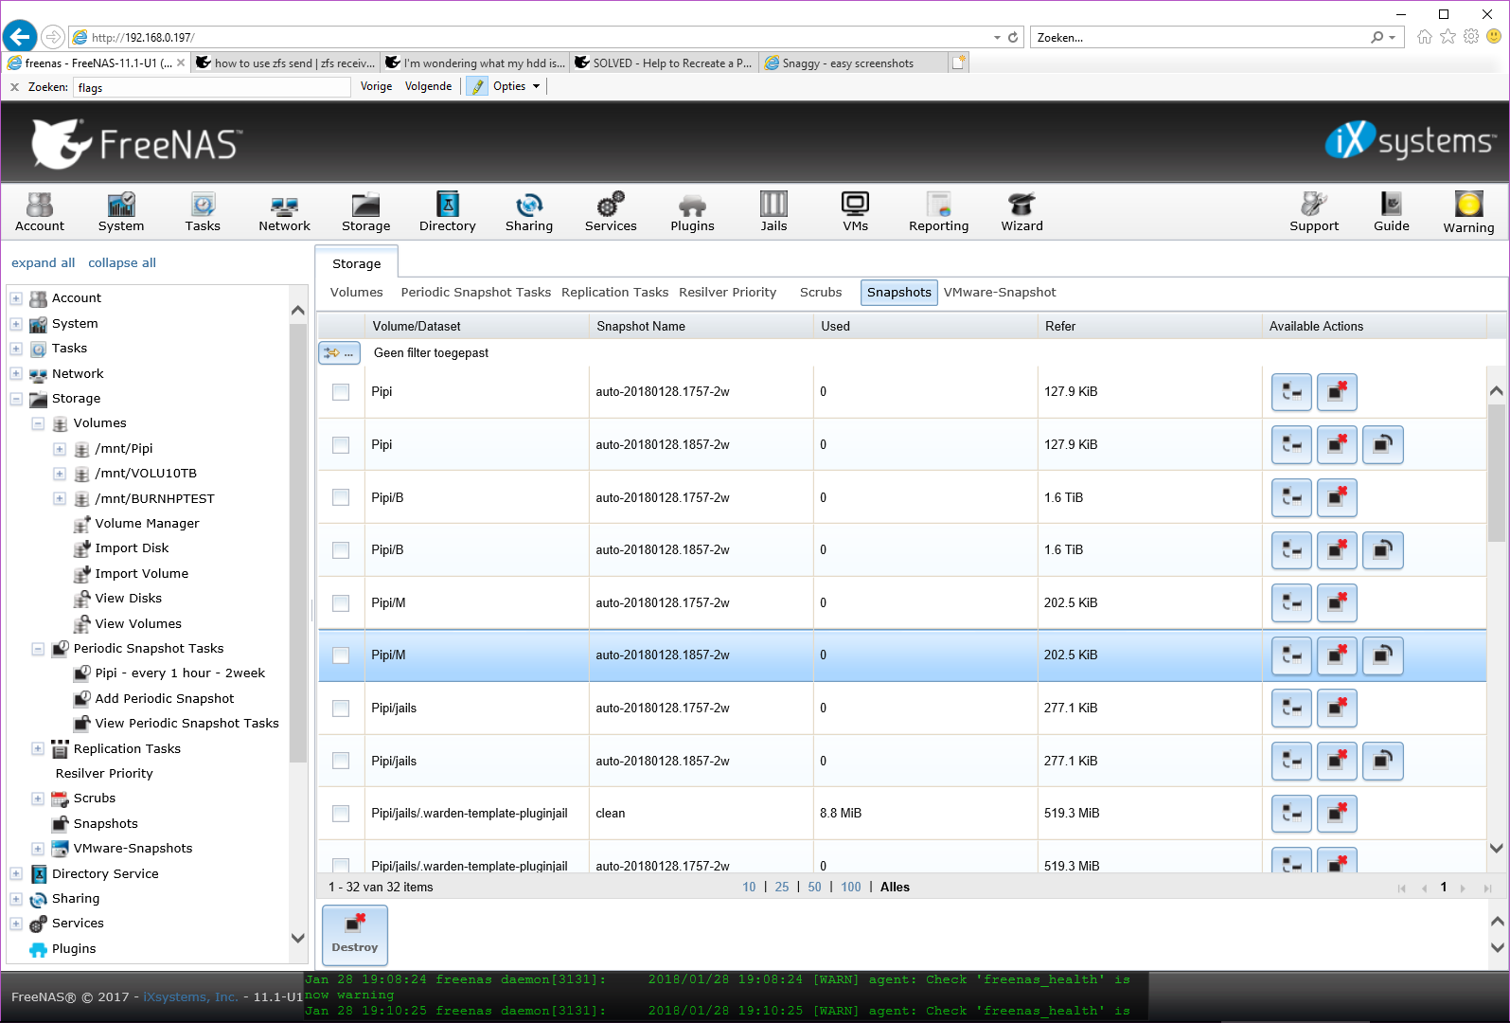Expand the Account tree node

[16, 298]
